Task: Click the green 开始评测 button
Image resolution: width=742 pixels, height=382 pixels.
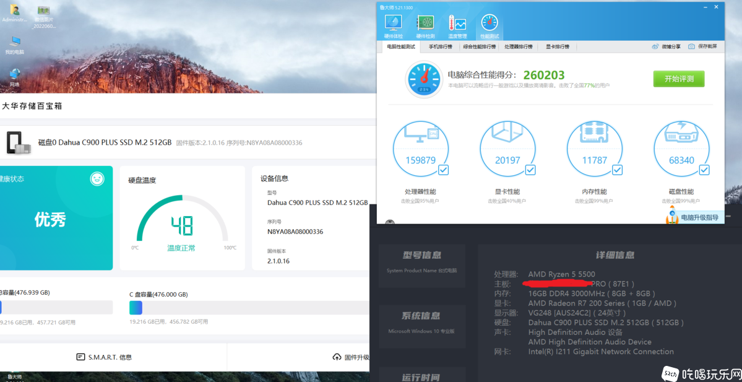Action: click(679, 79)
